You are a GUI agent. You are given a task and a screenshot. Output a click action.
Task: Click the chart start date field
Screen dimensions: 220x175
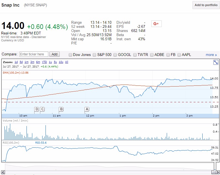pyautogui.click(x=11, y=66)
